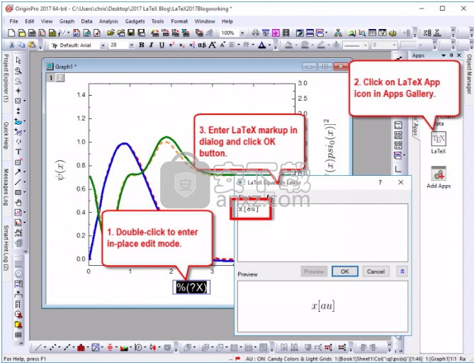Open the Gadgets menu
474x363 pixels.
[135, 21]
